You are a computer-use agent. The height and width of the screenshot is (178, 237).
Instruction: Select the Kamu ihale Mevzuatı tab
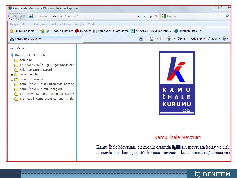coord(46,39)
